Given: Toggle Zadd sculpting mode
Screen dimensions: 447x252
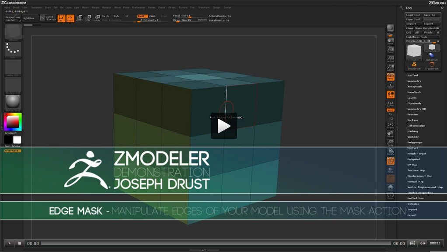Looking at the screenshot, I should [142, 15].
